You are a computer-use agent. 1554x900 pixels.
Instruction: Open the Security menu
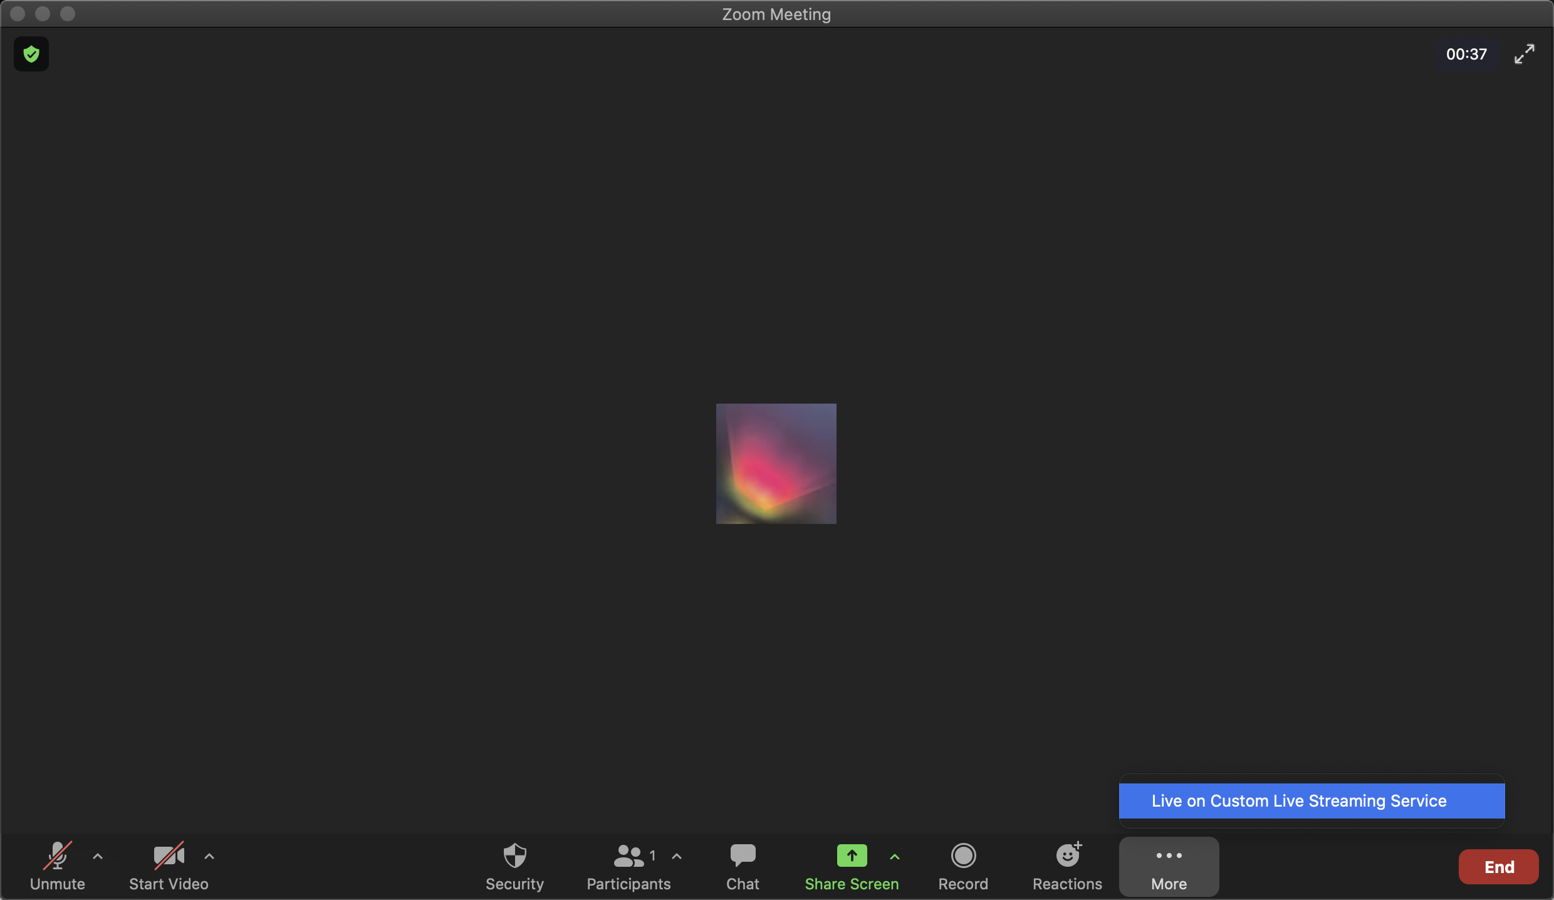(514, 867)
